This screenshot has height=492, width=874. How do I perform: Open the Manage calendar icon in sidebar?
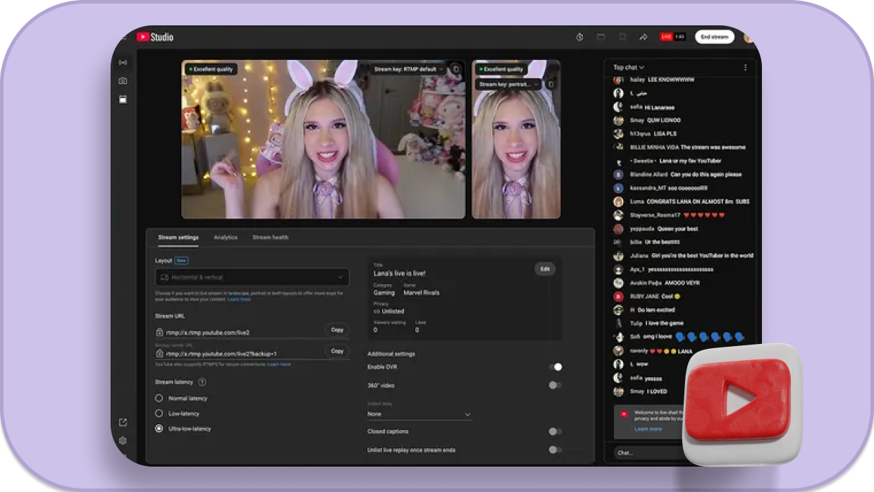[123, 99]
